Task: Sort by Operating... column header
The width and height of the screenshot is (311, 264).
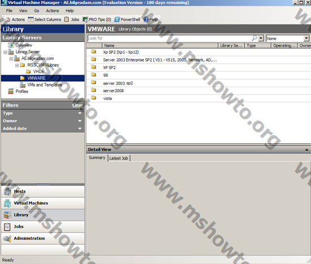Action: point(284,46)
